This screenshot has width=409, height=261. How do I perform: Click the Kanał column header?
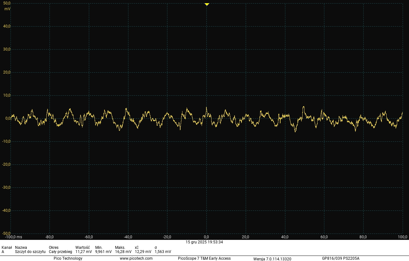(x=7, y=248)
